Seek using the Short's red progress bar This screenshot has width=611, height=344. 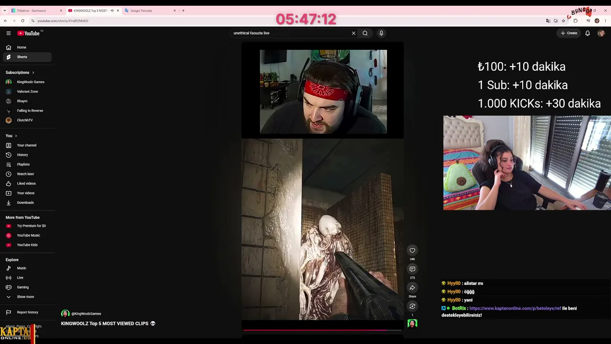pos(323,330)
